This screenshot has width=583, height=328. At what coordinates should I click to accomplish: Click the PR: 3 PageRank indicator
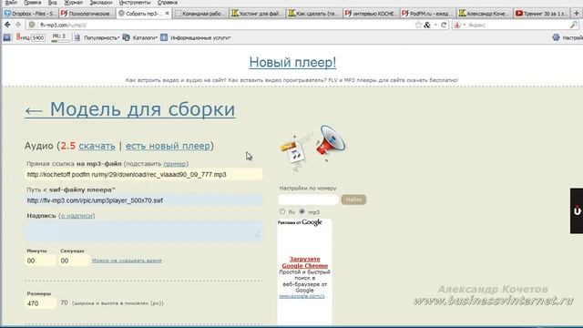[59, 37]
